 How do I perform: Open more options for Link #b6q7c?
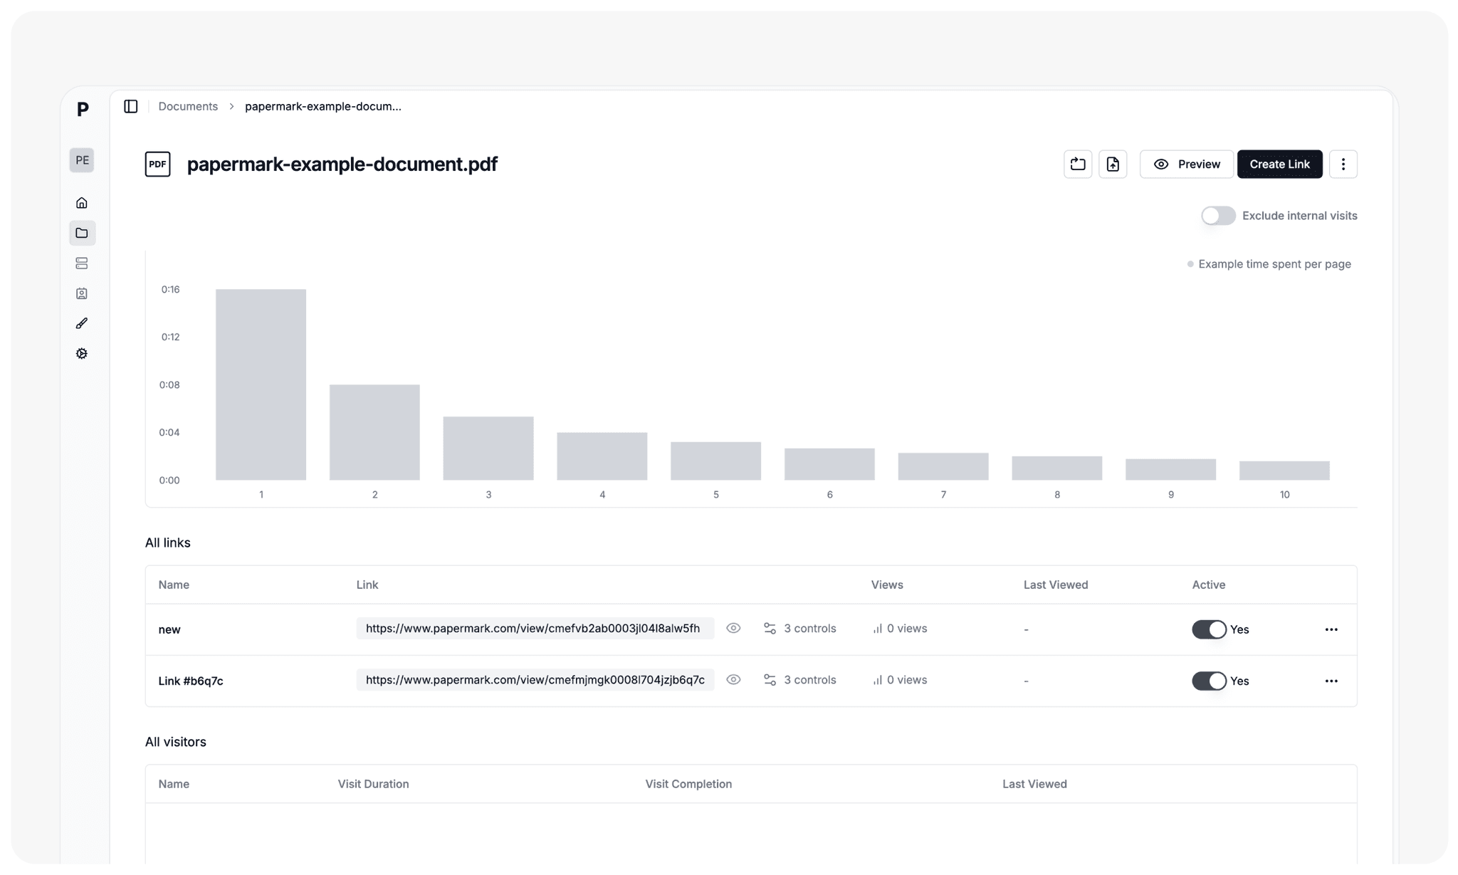pyautogui.click(x=1331, y=681)
